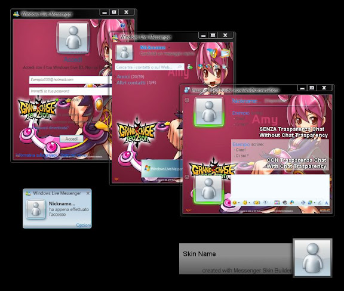Open the winks icon in chat toolbar

coord(245,203)
